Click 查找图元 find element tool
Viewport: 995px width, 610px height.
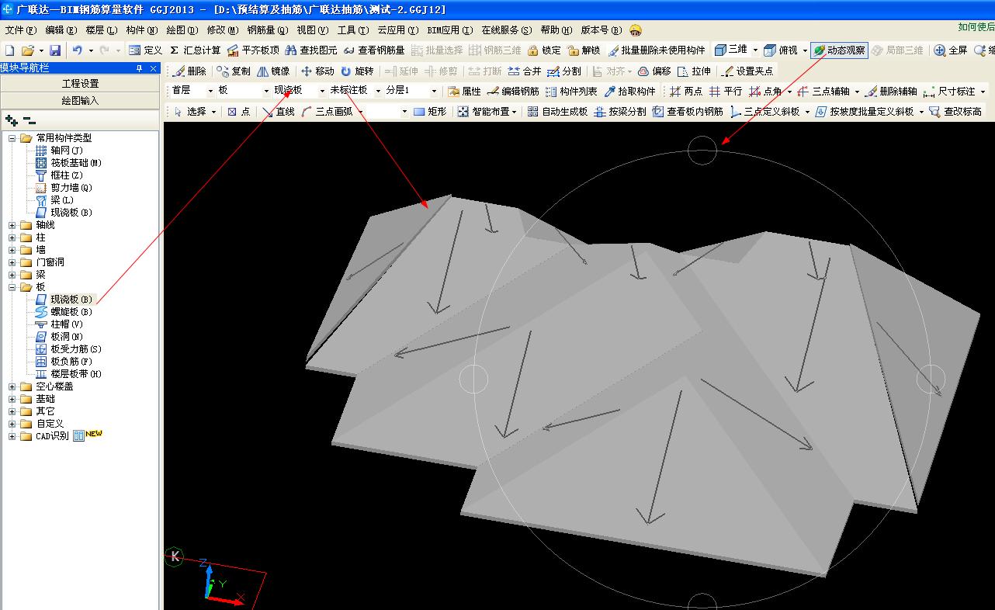tap(311, 50)
